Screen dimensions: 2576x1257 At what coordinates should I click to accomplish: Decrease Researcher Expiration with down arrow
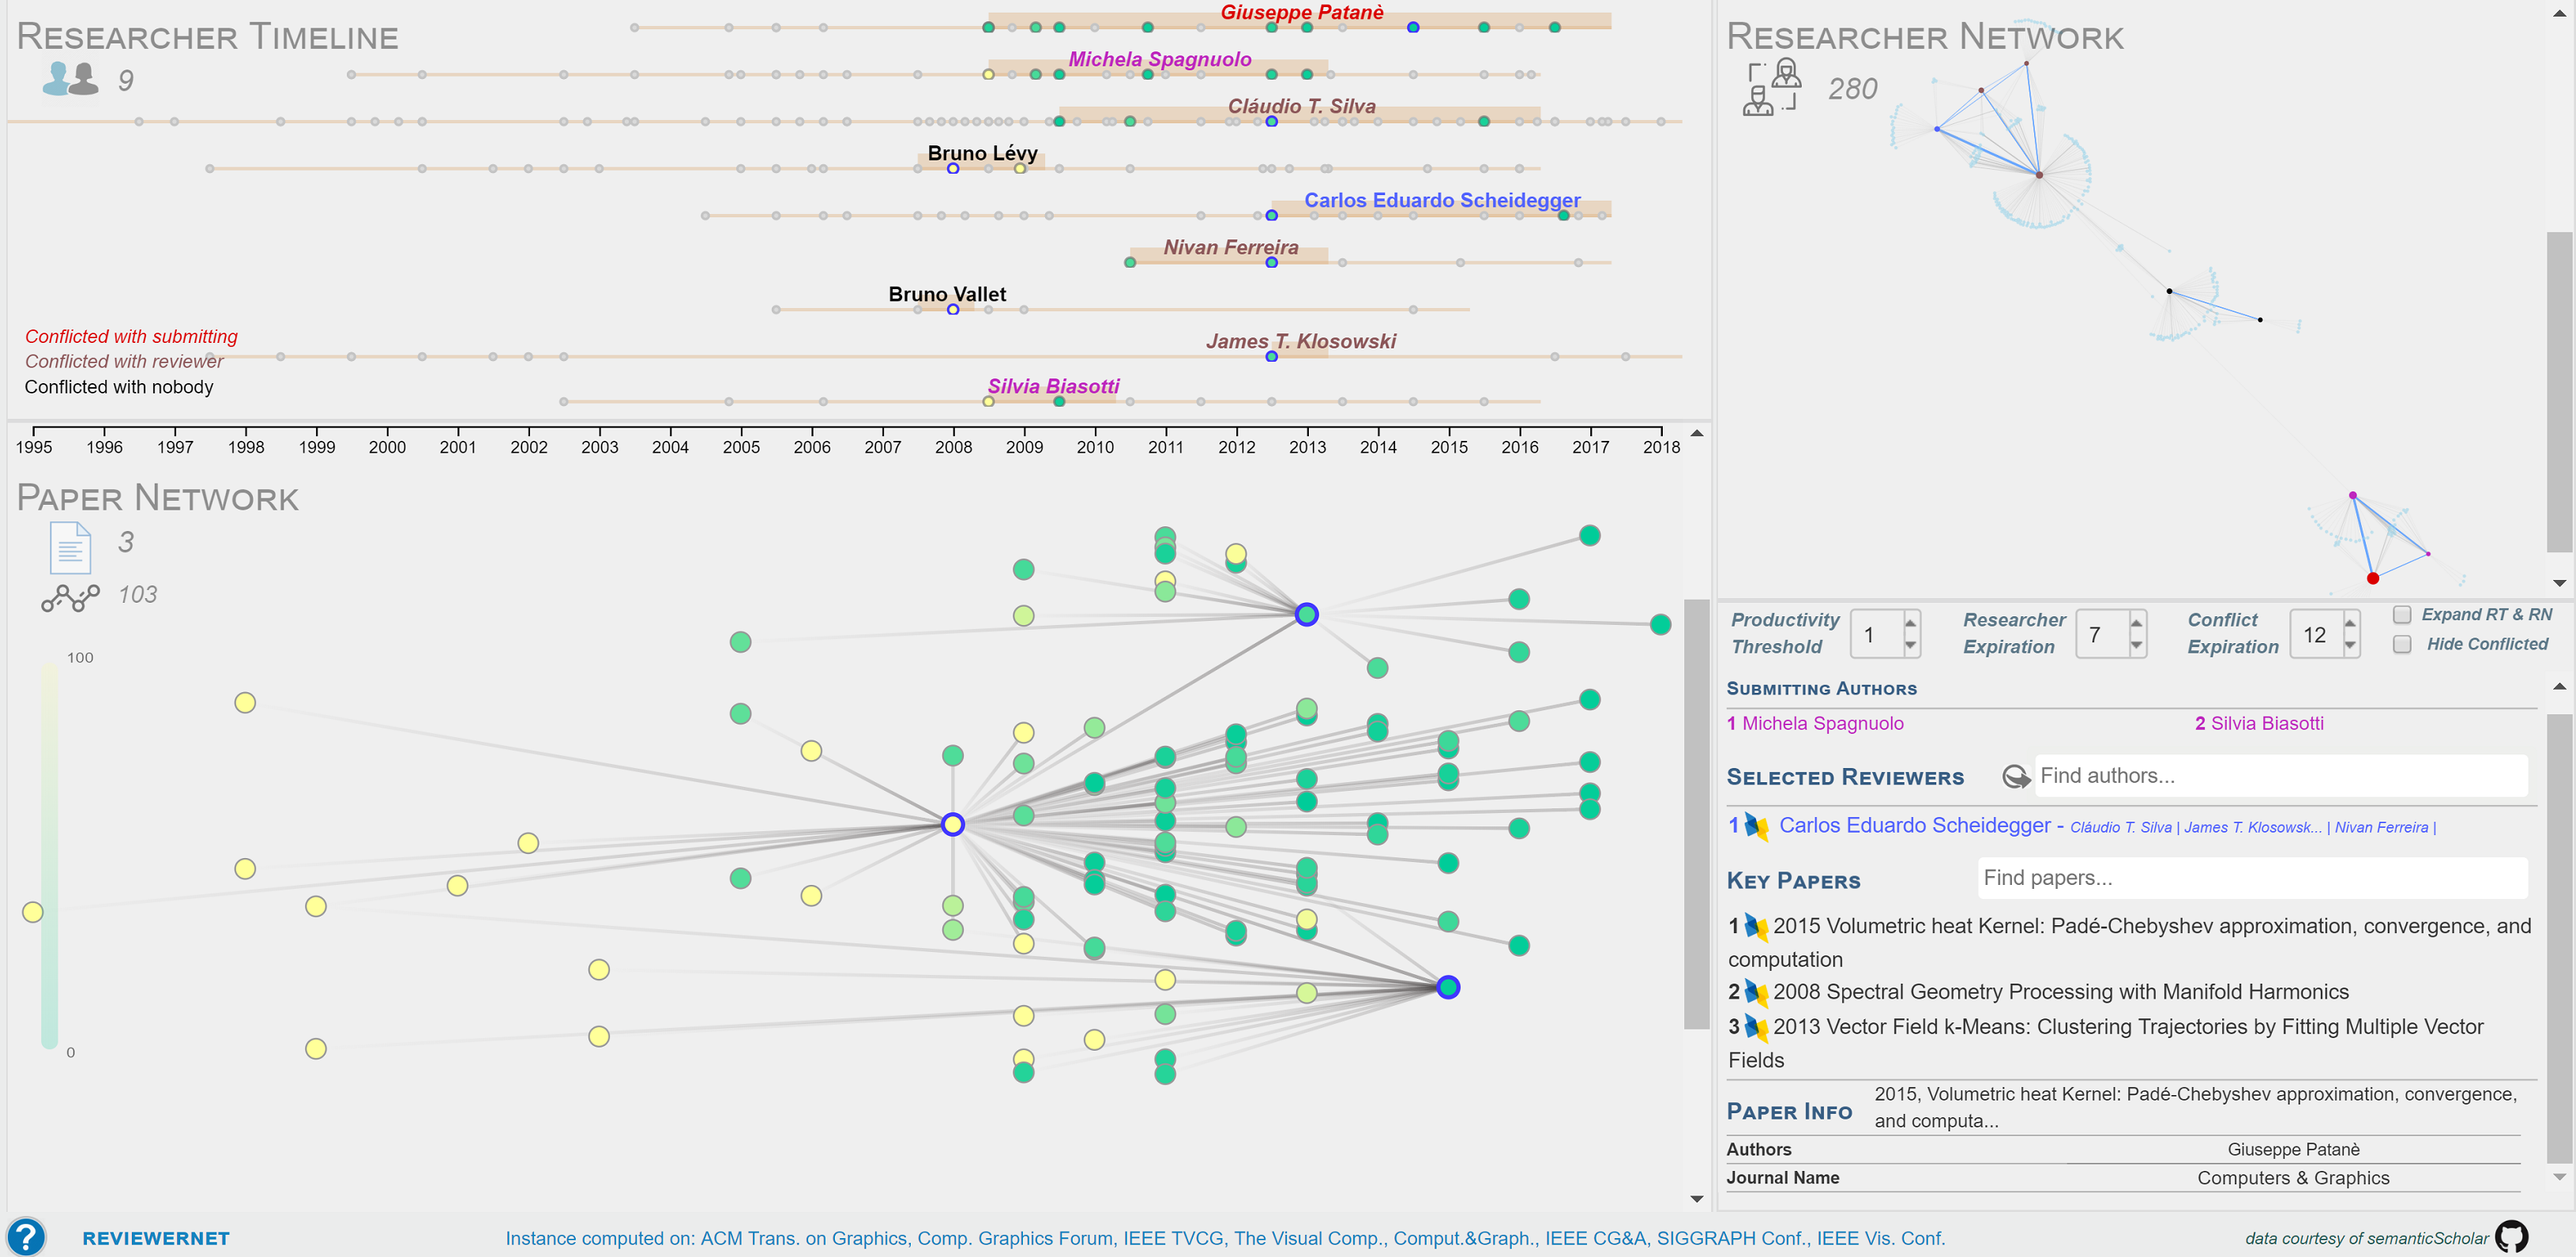click(2136, 646)
